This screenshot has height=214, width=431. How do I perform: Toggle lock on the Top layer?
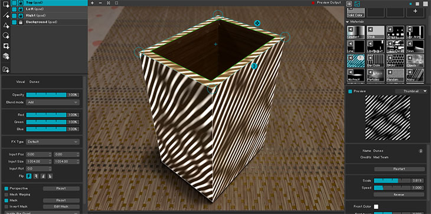point(20,3)
